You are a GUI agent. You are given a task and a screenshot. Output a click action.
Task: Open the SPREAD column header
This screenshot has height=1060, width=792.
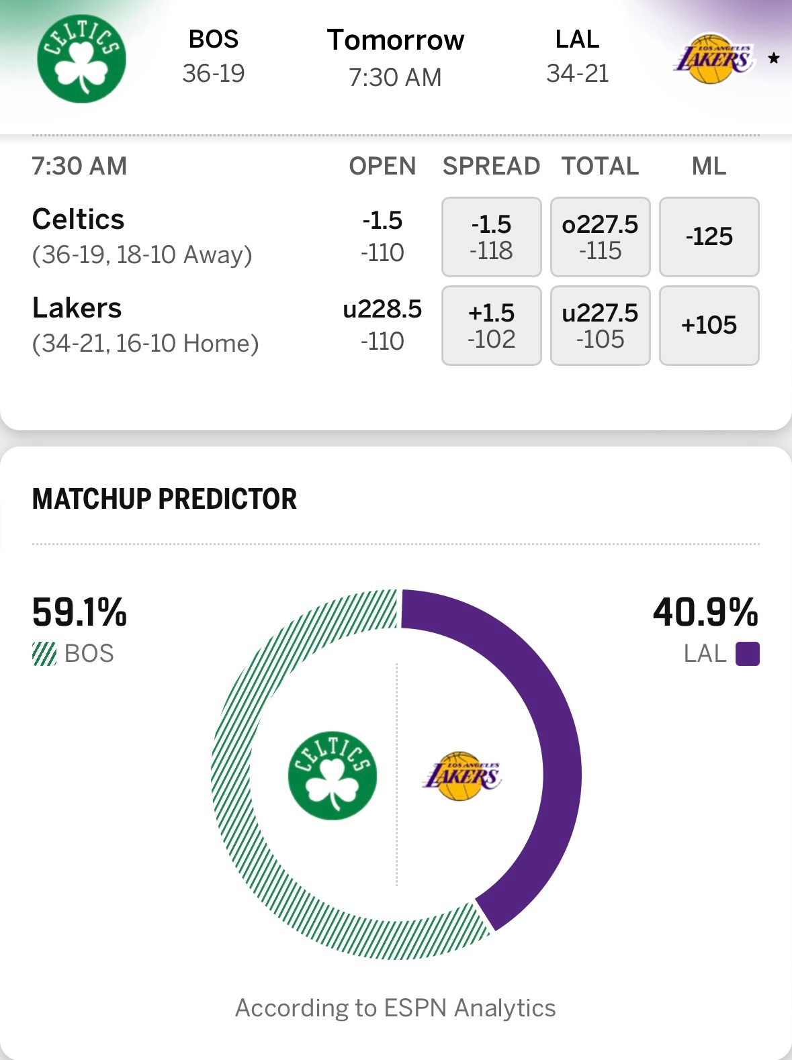coord(491,165)
